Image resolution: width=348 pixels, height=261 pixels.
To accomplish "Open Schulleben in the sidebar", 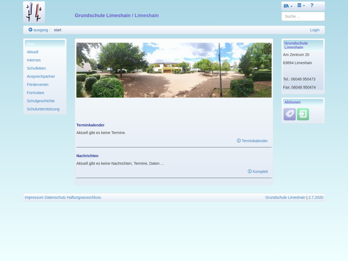I will [36, 68].
